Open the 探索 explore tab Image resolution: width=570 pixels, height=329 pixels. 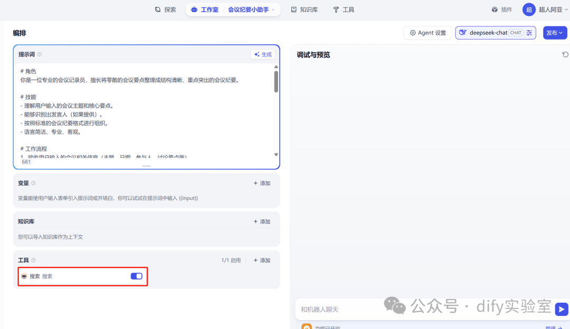click(x=166, y=10)
